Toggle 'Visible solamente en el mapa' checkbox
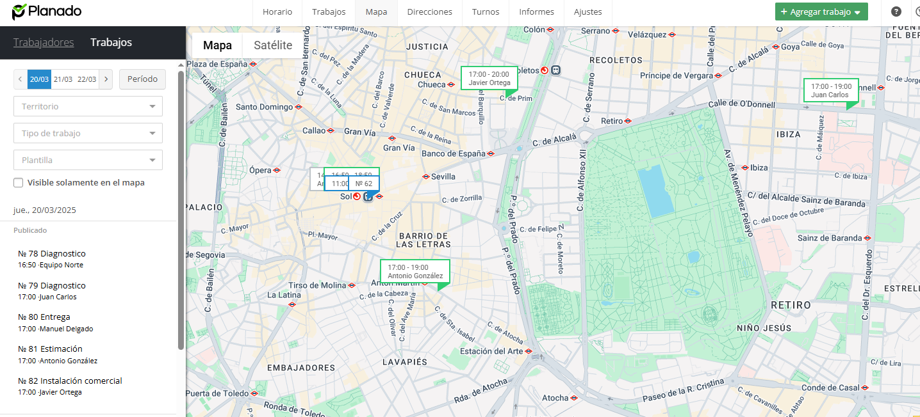The height and width of the screenshot is (417, 920). click(x=19, y=183)
